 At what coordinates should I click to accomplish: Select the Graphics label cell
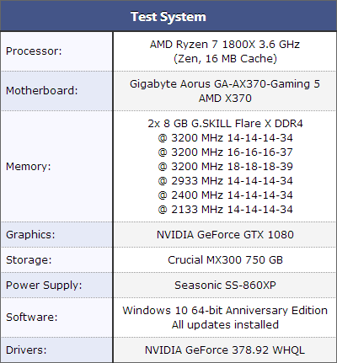point(56,234)
